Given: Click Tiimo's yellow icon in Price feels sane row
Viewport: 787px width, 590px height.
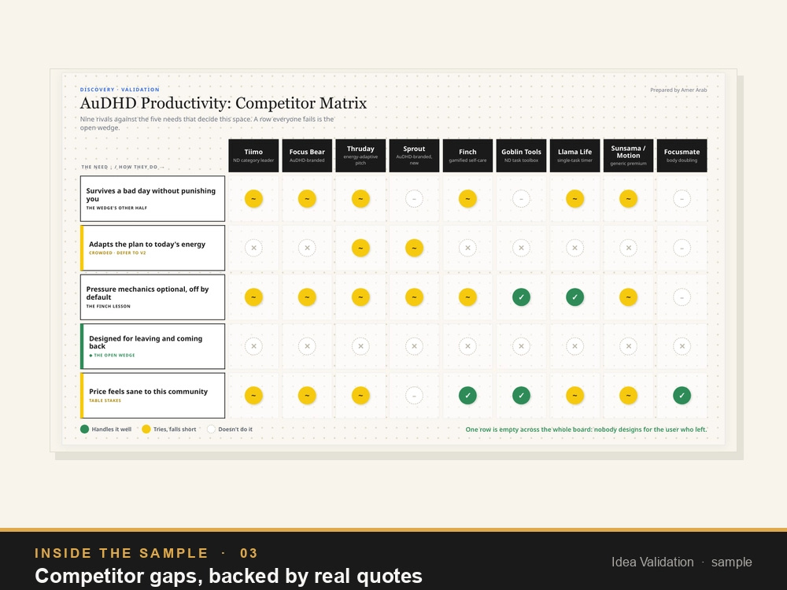Looking at the screenshot, I should (253, 396).
